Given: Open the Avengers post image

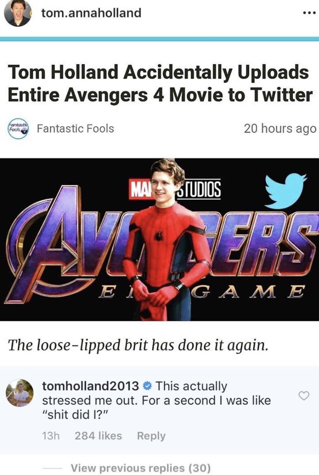Looking at the screenshot, I should coord(159,240).
